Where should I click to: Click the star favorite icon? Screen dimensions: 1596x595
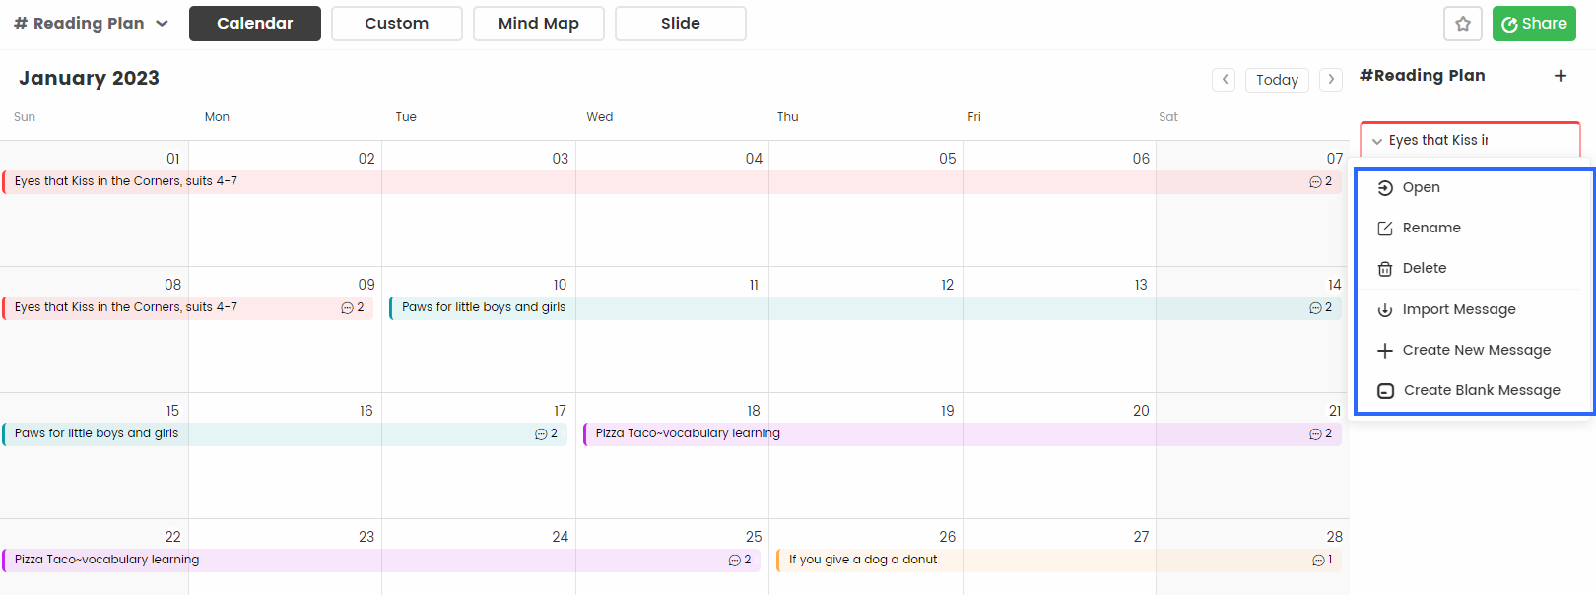tap(1463, 24)
